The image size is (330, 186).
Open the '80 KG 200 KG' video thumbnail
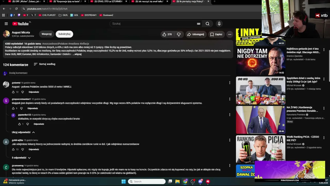pyautogui.click(x=261, y=90)
